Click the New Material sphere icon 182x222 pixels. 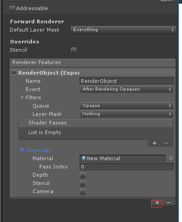point(84,158)
